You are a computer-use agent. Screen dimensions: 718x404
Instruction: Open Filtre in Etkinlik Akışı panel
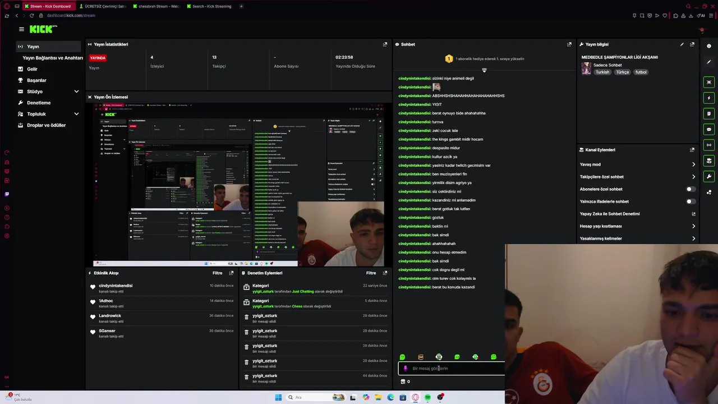click(x=217, y=273)
